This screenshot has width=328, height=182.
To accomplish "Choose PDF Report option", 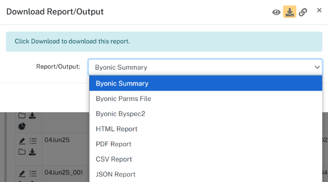I will pyautogui.click(x=206, y=144).
